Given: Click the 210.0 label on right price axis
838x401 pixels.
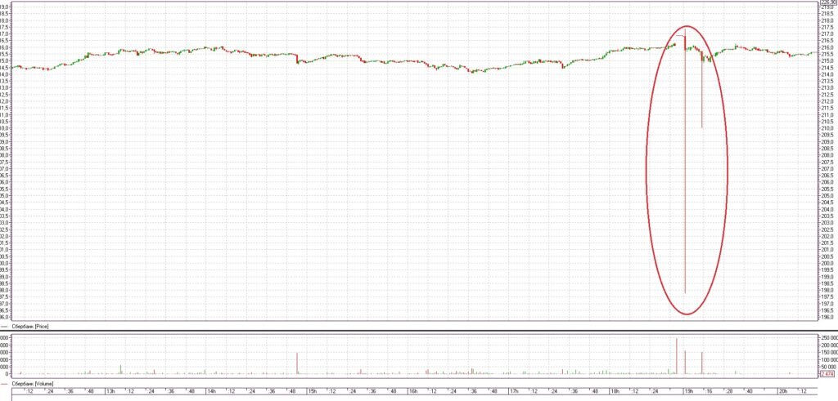Looking at the screenshot, I should [828, 128].
